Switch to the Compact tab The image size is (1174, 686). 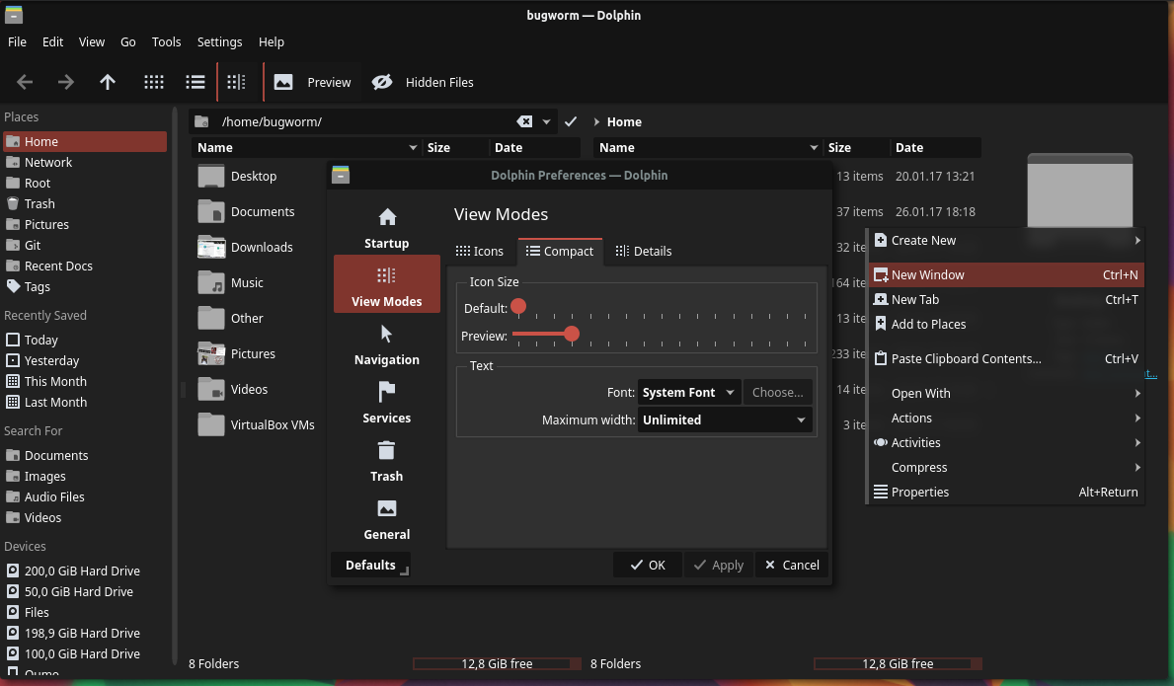[x=559, y=252]
